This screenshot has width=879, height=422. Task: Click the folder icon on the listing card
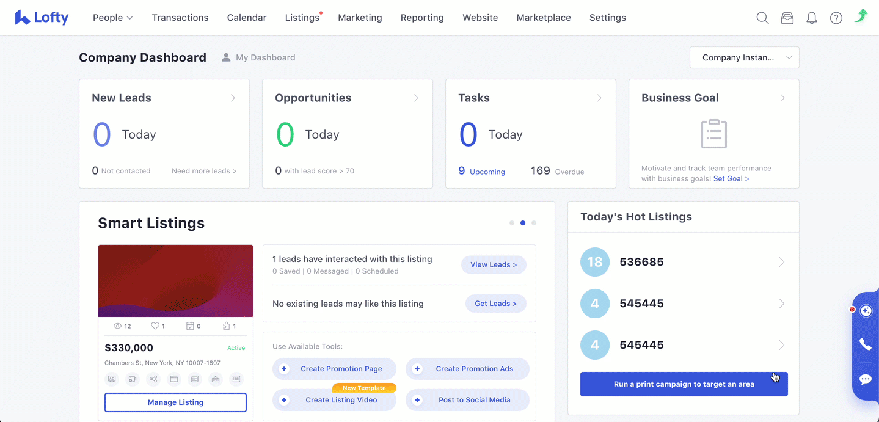click(174, 379)
